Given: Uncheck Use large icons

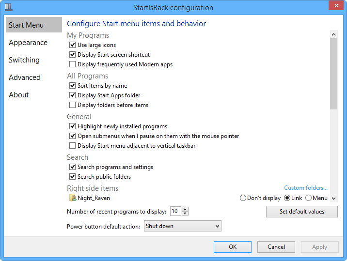Looking at the screenshot, I should tap(72, 45).
